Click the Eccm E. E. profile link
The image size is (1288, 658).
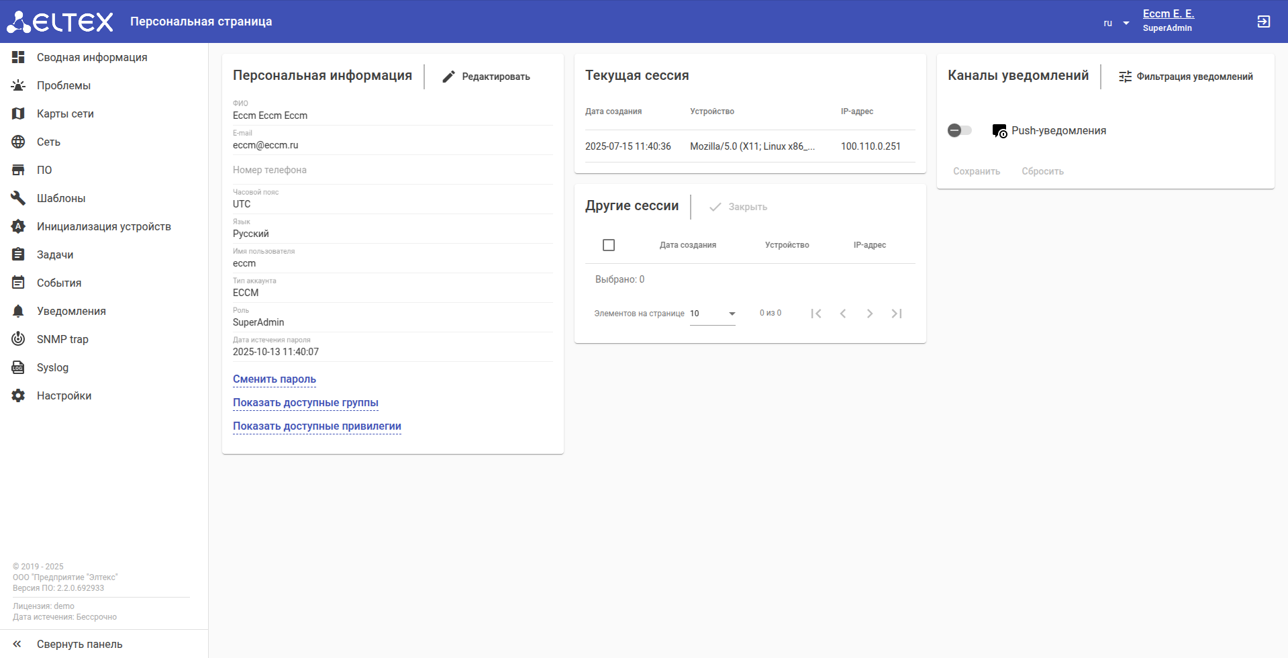point(1168,13)
